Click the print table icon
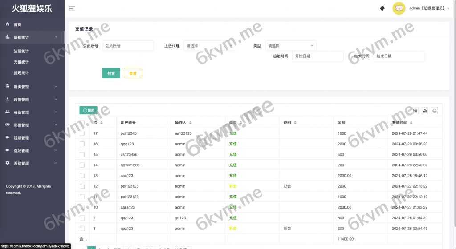 434,111
